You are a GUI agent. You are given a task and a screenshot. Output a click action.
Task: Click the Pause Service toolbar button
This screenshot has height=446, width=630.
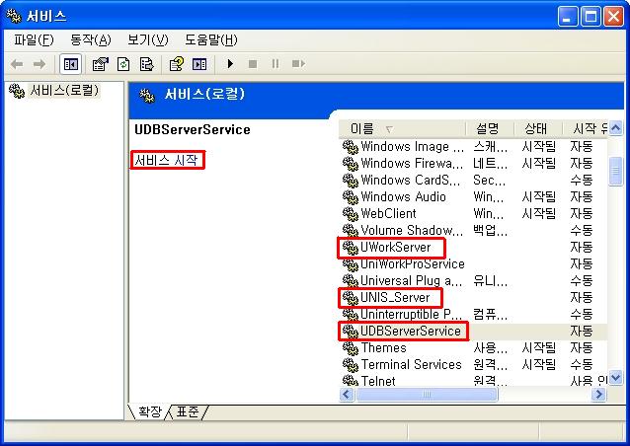276,64
